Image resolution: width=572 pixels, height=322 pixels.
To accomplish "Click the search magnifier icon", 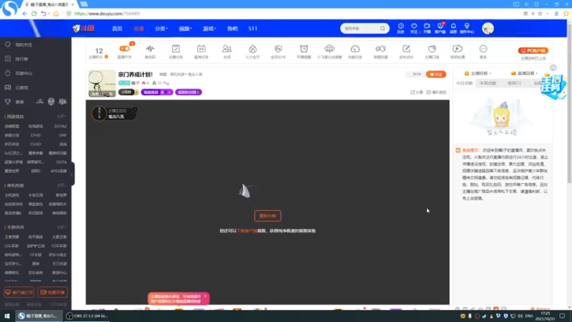I will [383, 29].
